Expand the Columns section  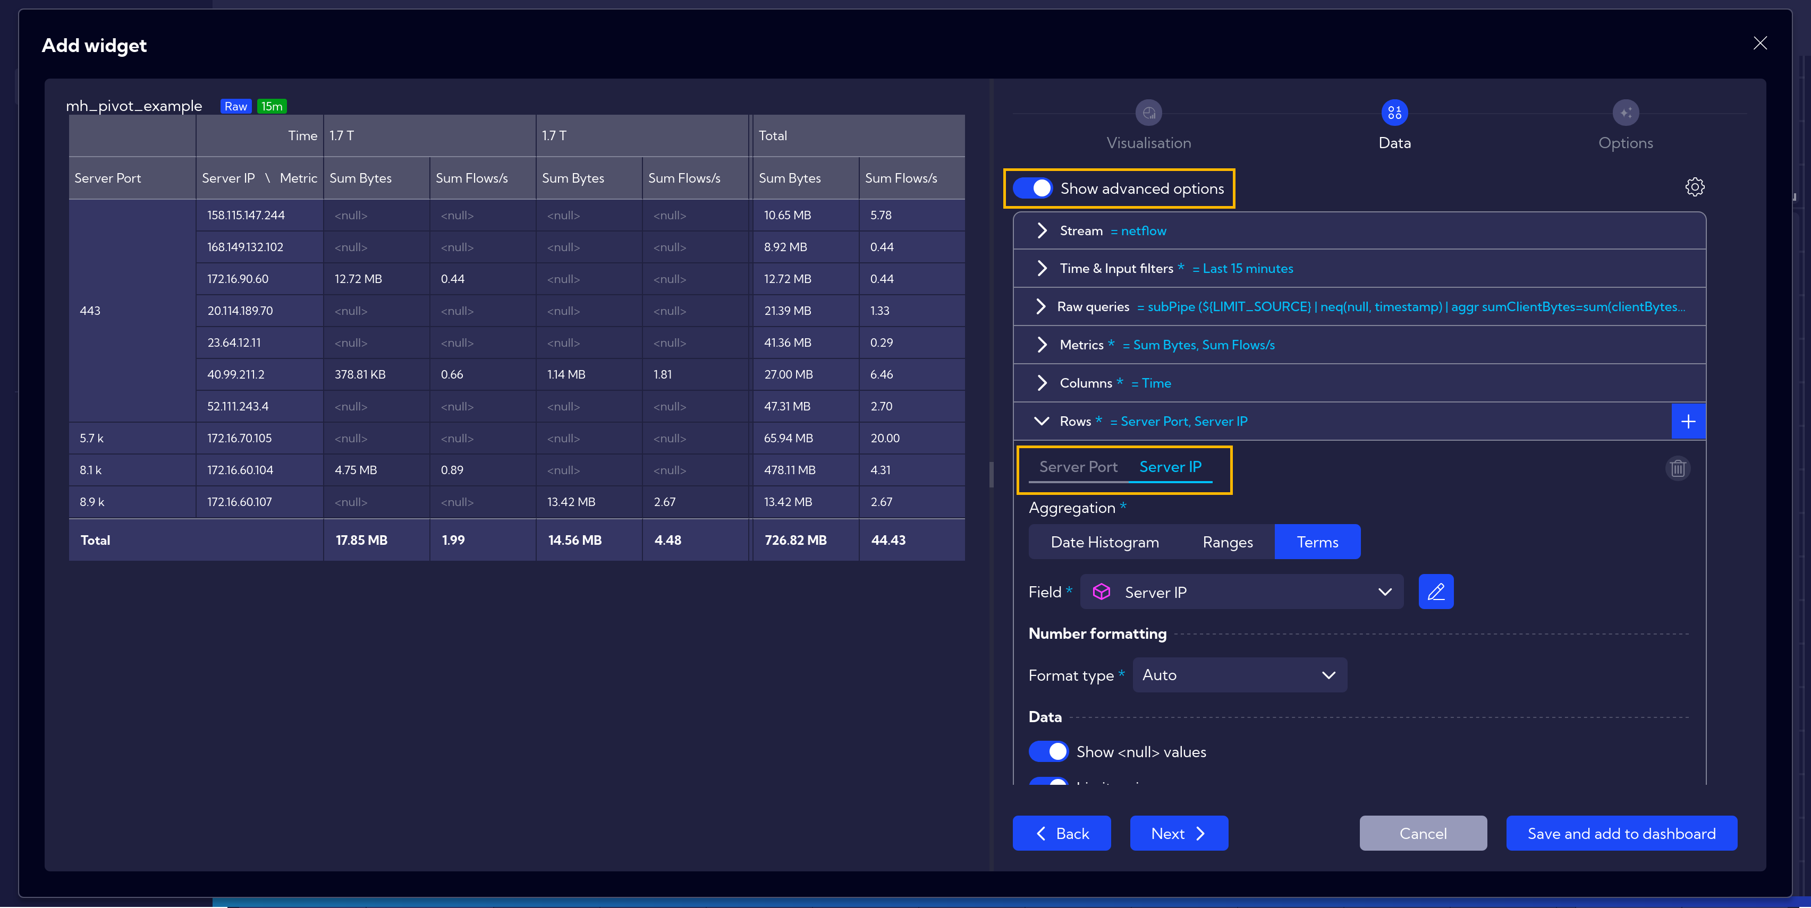pos(1359,383)
